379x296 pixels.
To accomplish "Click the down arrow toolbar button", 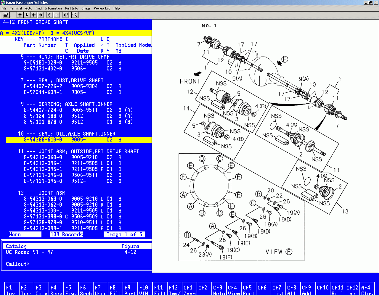I will point(27,15).
